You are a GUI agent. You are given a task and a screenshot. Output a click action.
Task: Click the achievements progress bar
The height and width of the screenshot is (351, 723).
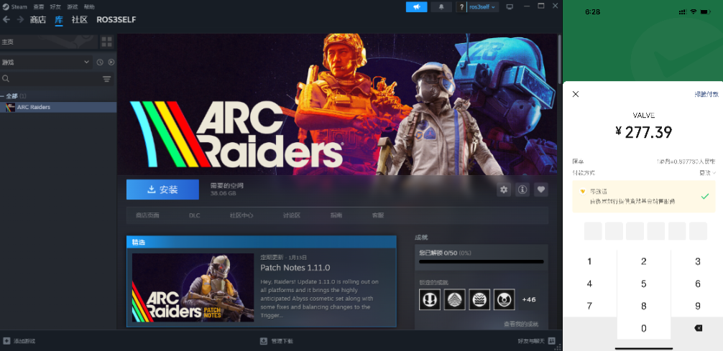(x=481, y=262)
